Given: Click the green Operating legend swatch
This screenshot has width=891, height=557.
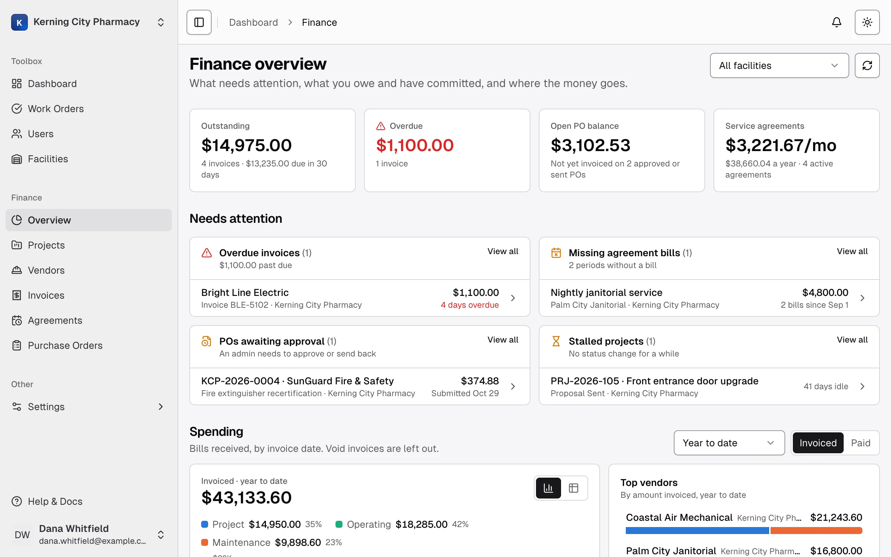Looking at the screenshot, I should 339,524.
